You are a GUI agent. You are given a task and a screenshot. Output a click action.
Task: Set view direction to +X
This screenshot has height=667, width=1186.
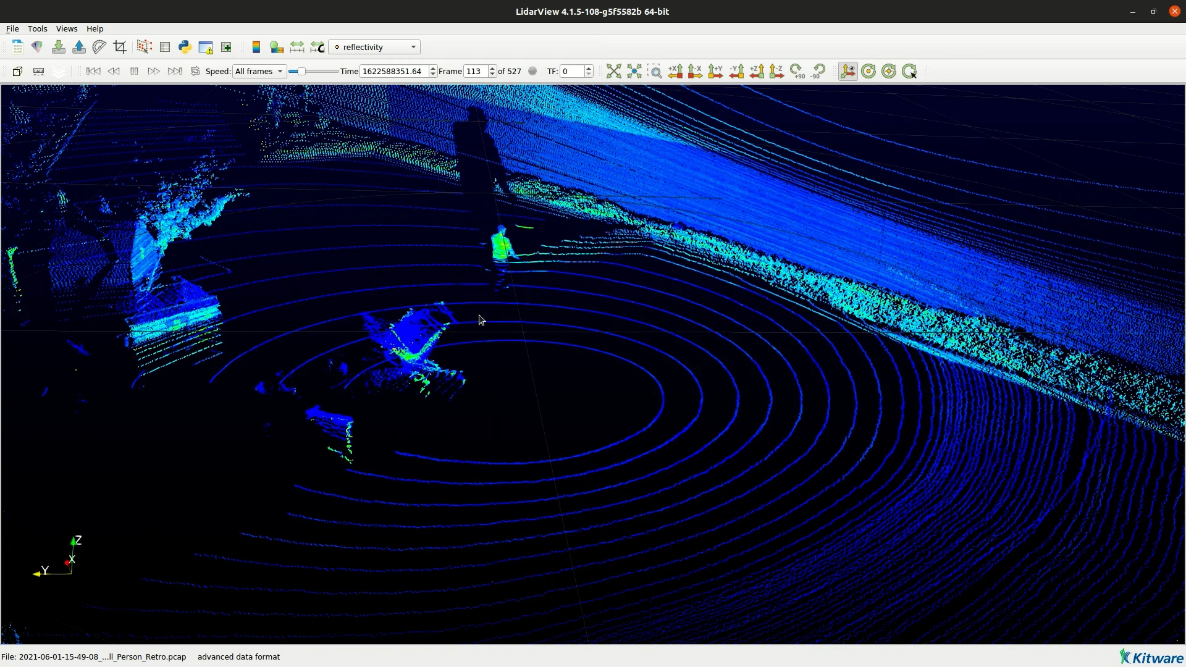point(675,72)
